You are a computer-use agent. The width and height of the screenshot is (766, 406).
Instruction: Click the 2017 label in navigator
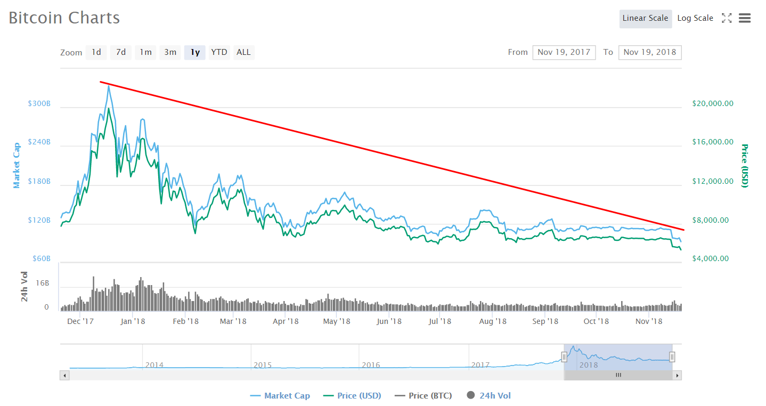click(x=480, y=365)
